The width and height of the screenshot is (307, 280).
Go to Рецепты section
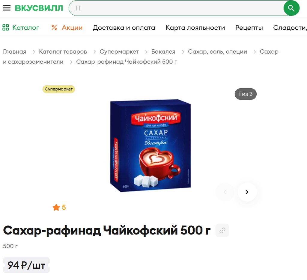coord(249,28)
